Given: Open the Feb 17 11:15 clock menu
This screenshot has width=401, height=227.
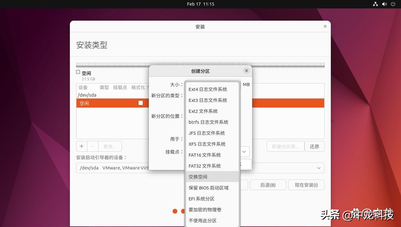Looking at the screenshot, I should [x=200, y=4].
